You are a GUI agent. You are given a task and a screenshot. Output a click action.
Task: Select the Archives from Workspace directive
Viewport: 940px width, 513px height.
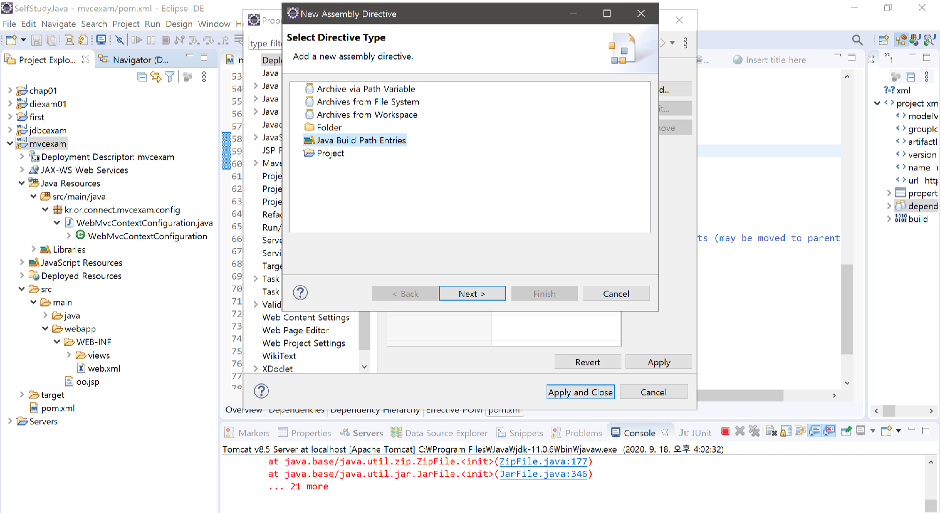(367, 115)
